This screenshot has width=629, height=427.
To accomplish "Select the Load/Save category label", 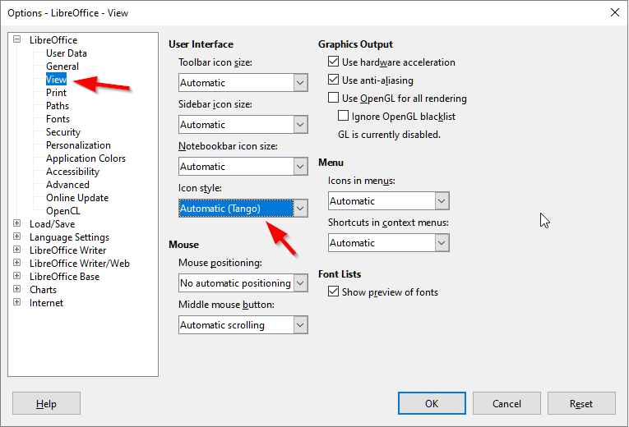I will tap(52, 224).
